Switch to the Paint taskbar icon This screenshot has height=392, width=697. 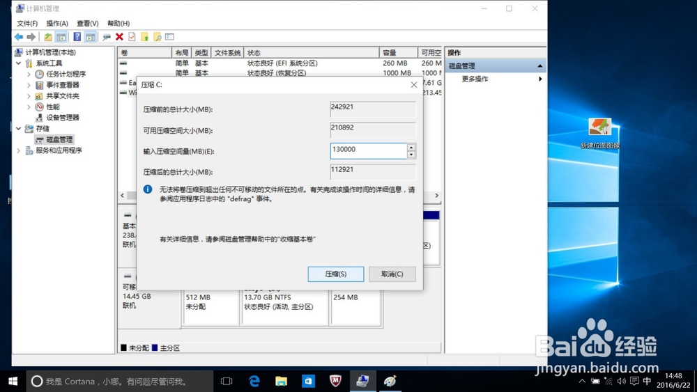(390, 382)
